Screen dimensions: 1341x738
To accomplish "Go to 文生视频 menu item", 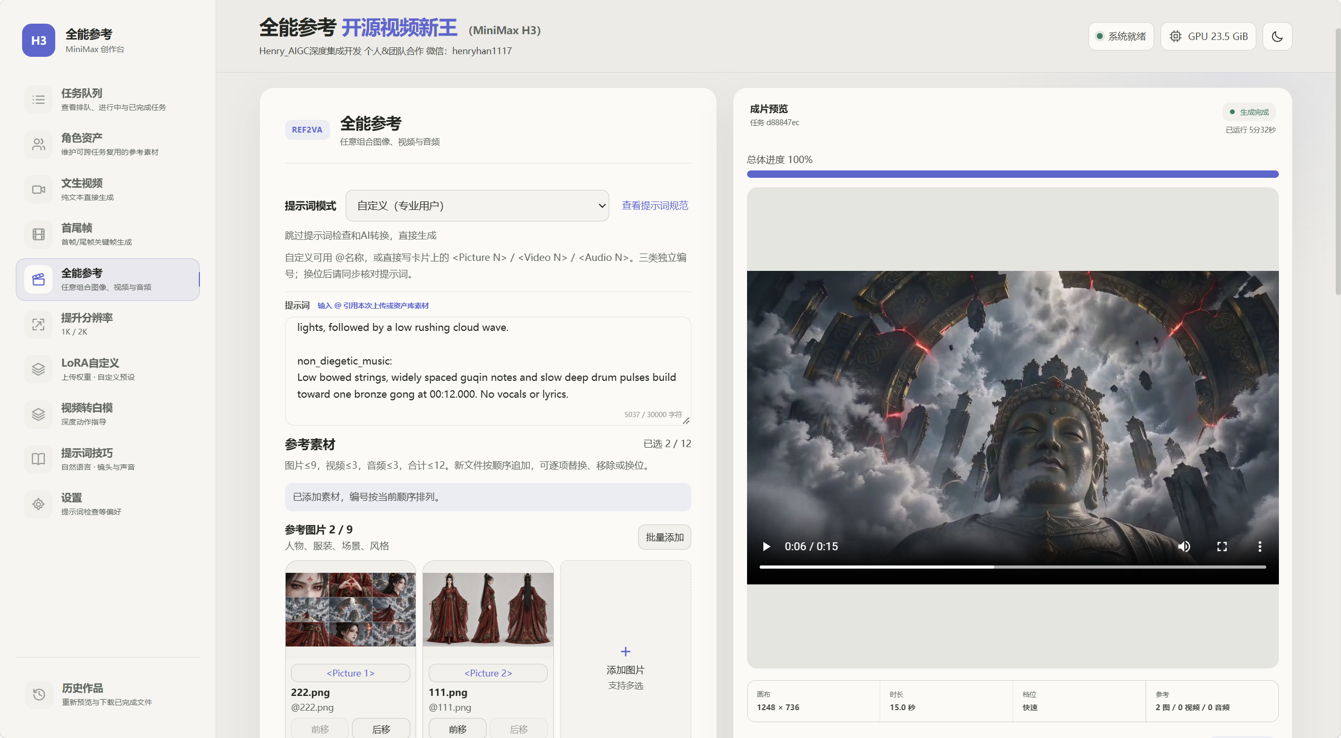I will (x=108, y=189).
